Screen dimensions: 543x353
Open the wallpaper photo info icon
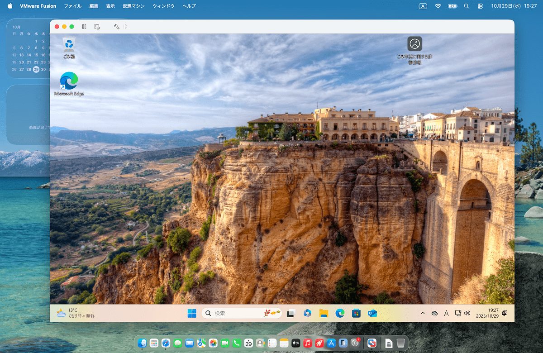414,51
